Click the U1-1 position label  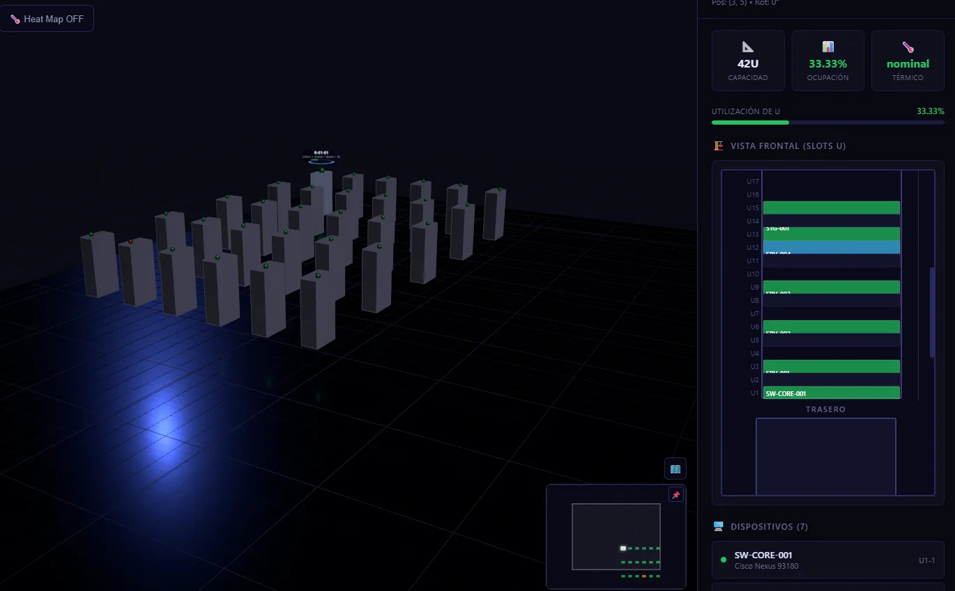pos(927,560)
